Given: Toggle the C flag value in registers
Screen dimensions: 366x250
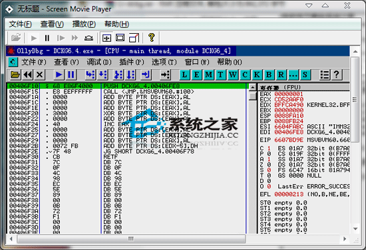Looking at the screenshot, I should click(x=269, y=148).
